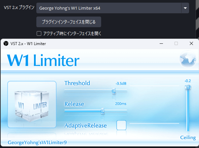Click the W1 Limiter header title
Viewport: 199px width, 148px height.
[x=43, y=60]
